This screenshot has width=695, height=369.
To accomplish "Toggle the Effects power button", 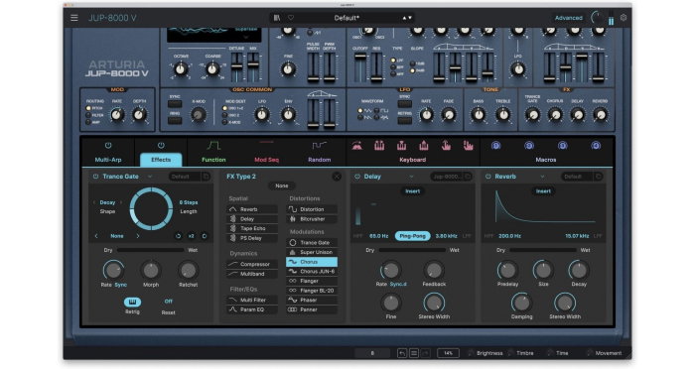I will [161, 145].
